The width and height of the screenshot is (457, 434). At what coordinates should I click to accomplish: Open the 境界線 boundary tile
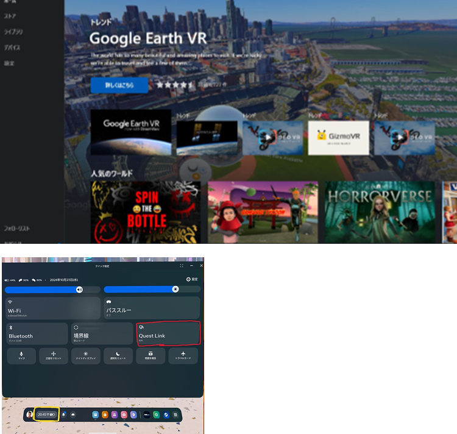click(x=101, y=333)
